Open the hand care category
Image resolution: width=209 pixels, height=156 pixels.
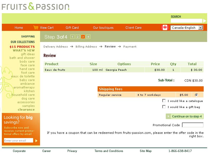coord(27,69)
